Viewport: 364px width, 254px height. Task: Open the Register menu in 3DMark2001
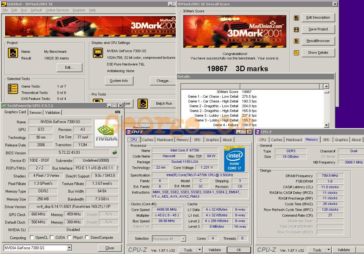coord(79,10)
